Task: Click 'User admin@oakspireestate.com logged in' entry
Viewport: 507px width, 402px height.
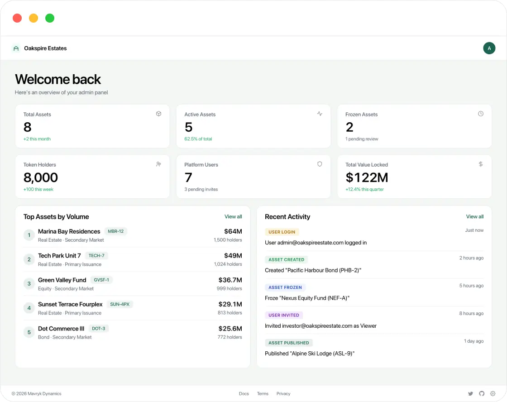Action: pos(316,243)
